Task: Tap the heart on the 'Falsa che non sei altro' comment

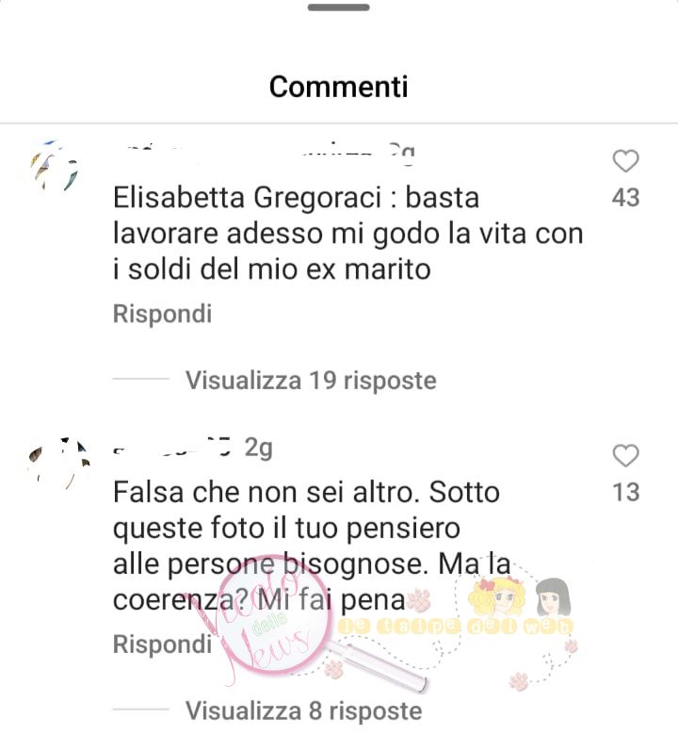Action: tap(626, 455)
